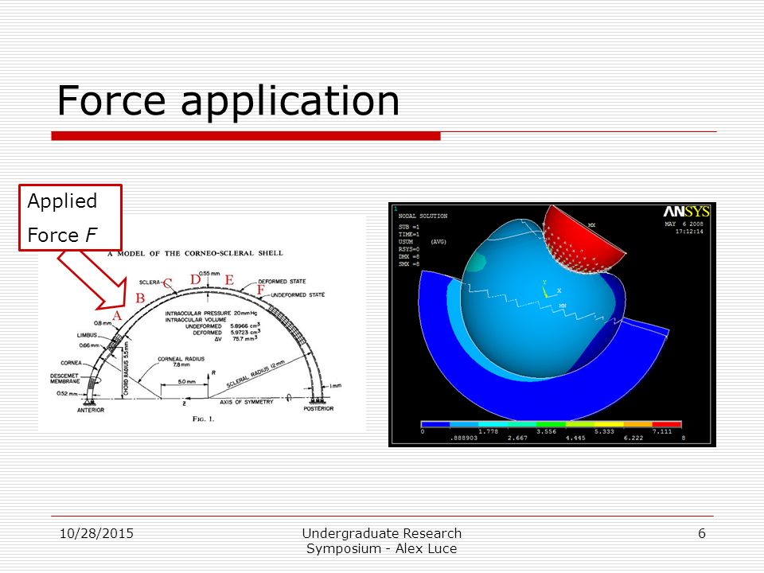Click the 'DEFORMED STATE' label
This screenshot has height=573, width=764.
(x=282, y=282)
